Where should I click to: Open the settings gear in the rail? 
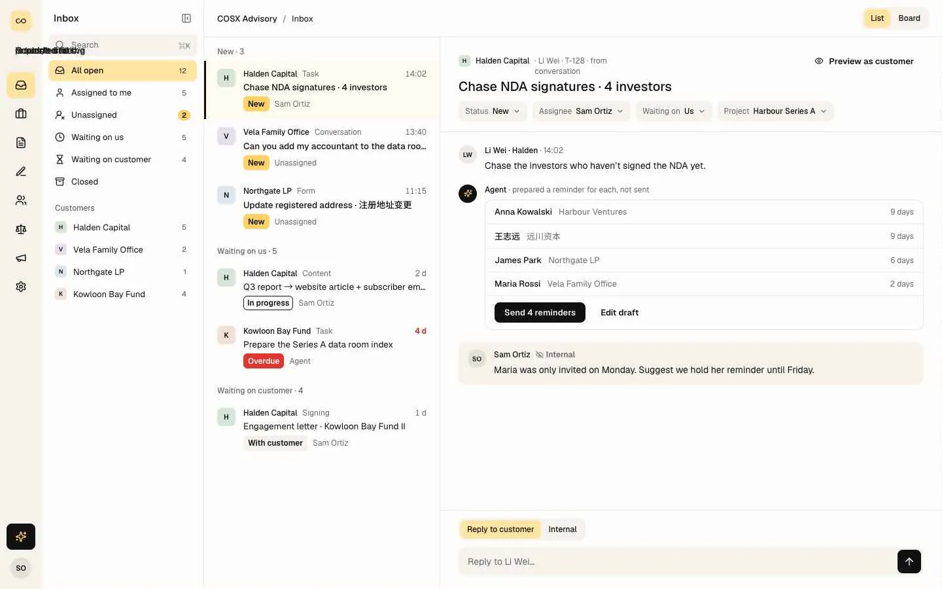(x=21, y=287)
